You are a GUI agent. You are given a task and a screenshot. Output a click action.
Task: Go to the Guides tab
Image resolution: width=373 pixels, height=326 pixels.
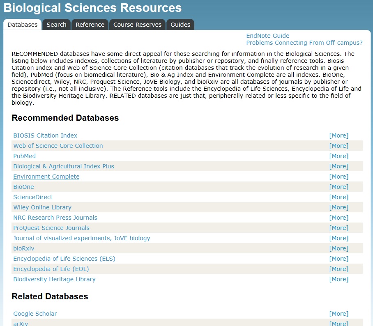point(180,25)
